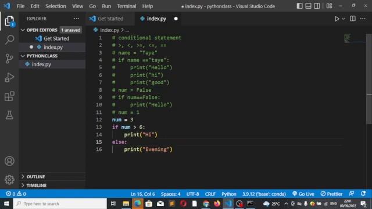Image resolution: width=372 pixels, height=209 pixels.
Task: Click the editor vertical scrollbar
Action: pos(369,78)
